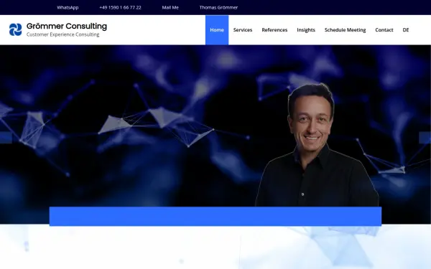Open the Mail Me link
This screenshot has height=269, width=431.
pyautogui.click(x=170, y=7)
